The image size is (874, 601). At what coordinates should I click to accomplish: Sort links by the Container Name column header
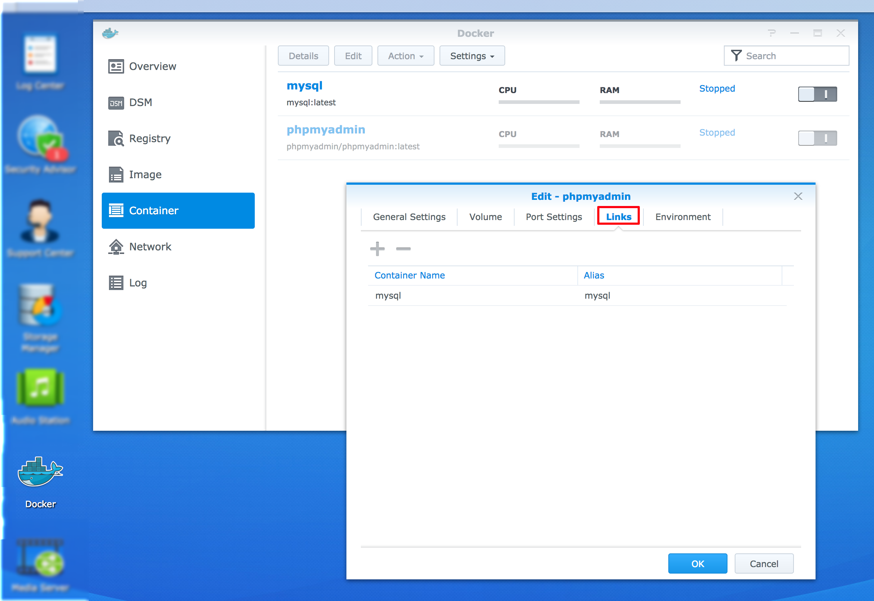(x=472, y=276)
